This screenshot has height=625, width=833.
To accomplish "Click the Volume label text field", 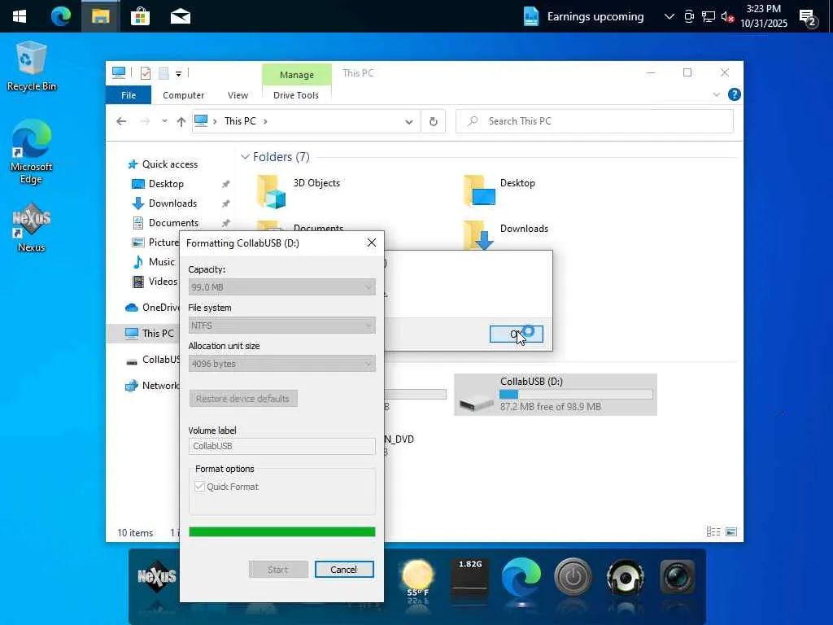I will pyautogui.click(x=282, y=446).
